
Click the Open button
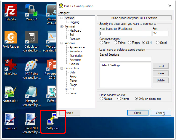pyautogui.click(x=138, y=113)
